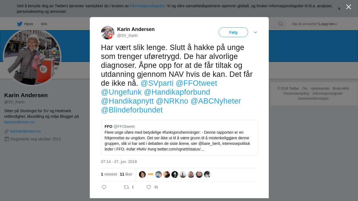
Task: Retweet using the retweet arrows icon
Action: pos(126,187)
